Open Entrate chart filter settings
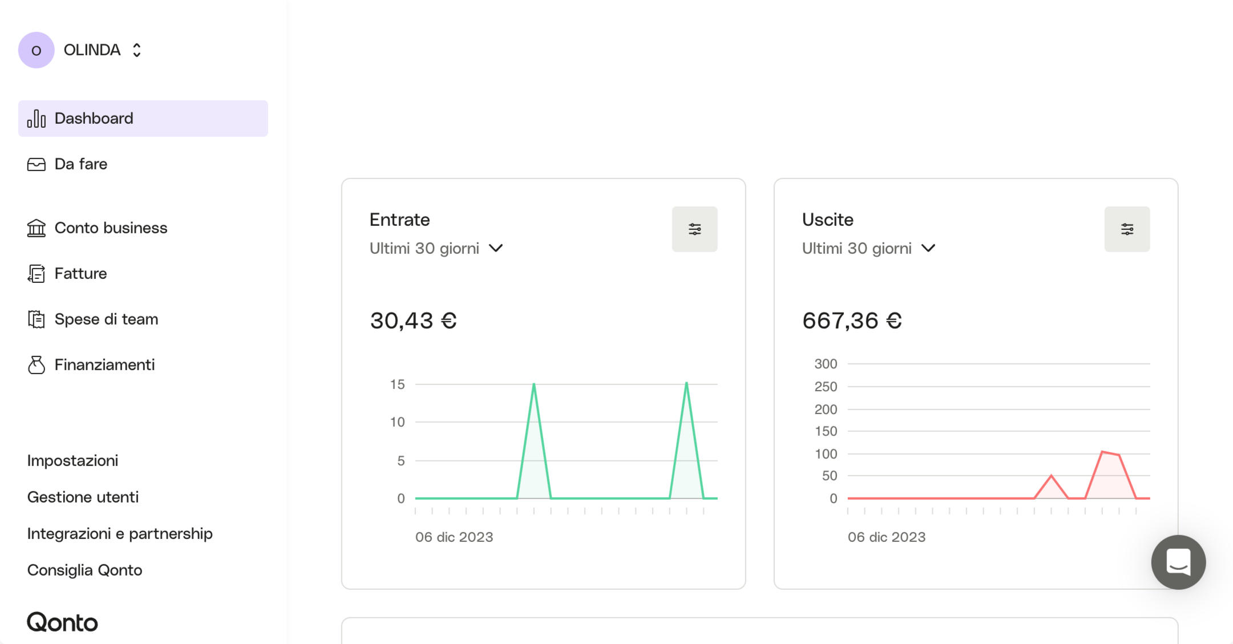 (x=694, y=229)
